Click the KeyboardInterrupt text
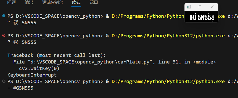The height and width of the screenshot is (98, 238). 32,75
